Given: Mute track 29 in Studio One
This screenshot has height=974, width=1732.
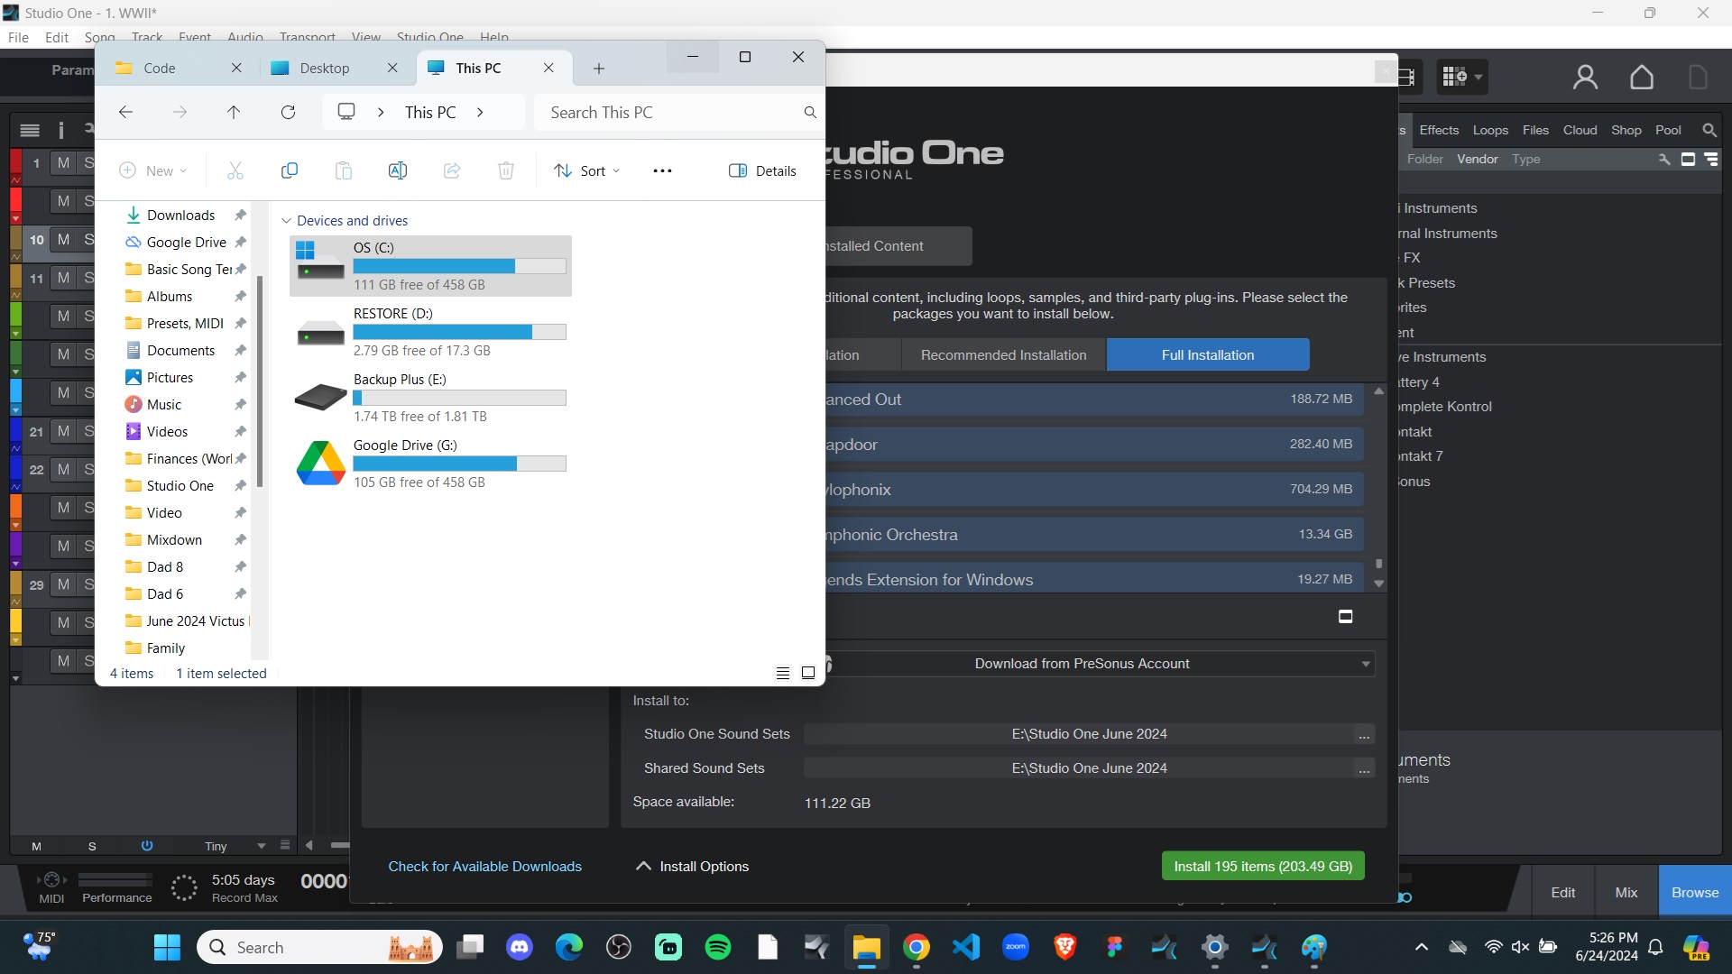Looking at the screenshot, I should click(x=63, y=584).
